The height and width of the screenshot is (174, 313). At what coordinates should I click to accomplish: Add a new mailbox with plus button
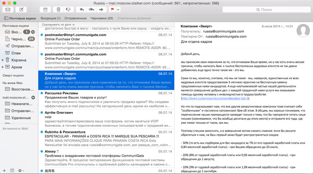point(4,170)
